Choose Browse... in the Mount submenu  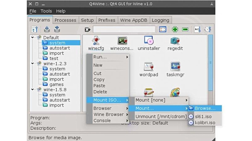pos(205,108)
